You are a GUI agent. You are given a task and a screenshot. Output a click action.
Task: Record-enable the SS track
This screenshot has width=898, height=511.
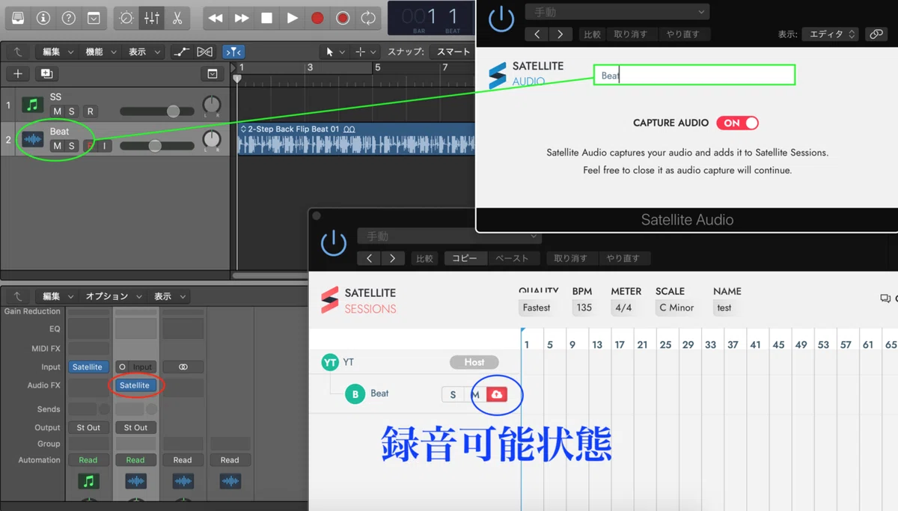tap(90, 111)
